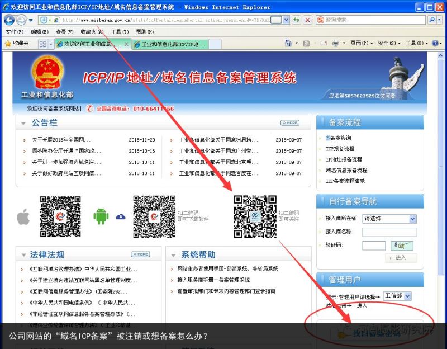Open the 帮助(H) menu
Image resolution: width=447 pixels, height=349 pixels.
[145, 32]
